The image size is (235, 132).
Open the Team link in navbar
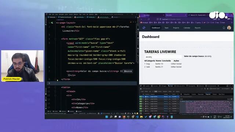(x=166, y=28)
